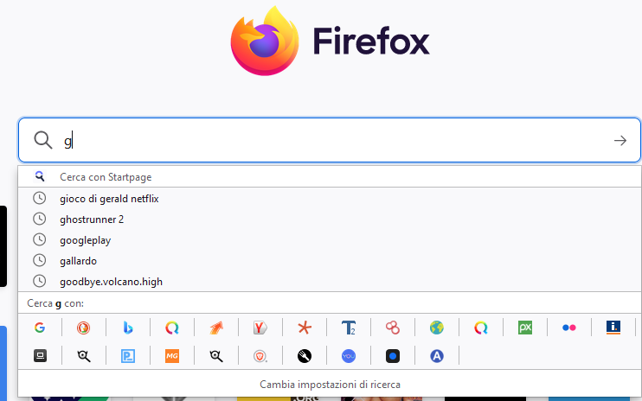
Task: Select suggestion 'gioco di gerald netflix'
Action: [x=330, y=199]
